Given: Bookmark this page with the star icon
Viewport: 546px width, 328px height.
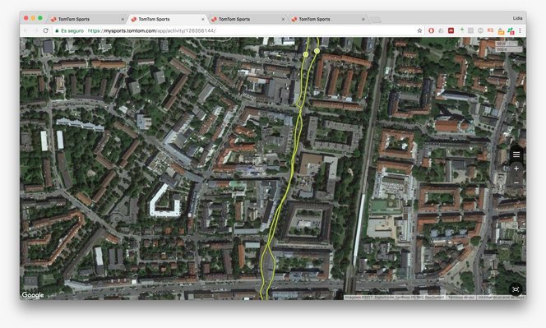Looking at the screenshot, I should (x=419, y=30).
